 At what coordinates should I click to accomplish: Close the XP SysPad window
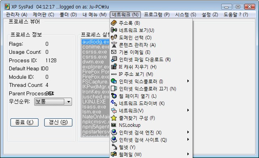click(x=250, y=7)
